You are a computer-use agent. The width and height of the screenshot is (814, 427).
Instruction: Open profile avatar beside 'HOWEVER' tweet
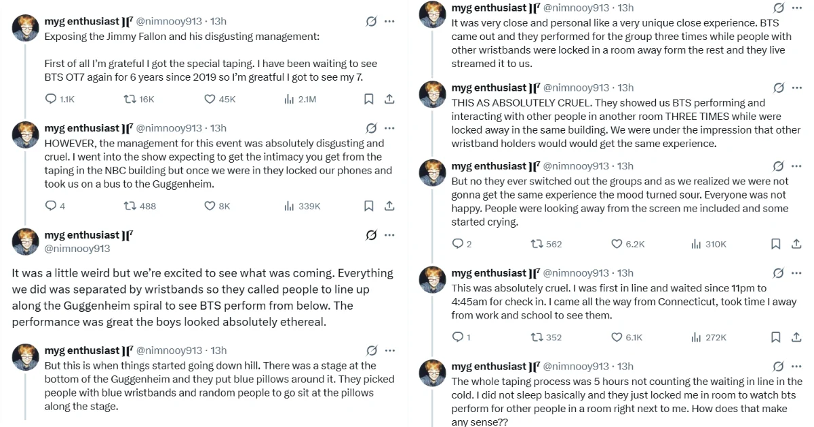pos(26,135)
